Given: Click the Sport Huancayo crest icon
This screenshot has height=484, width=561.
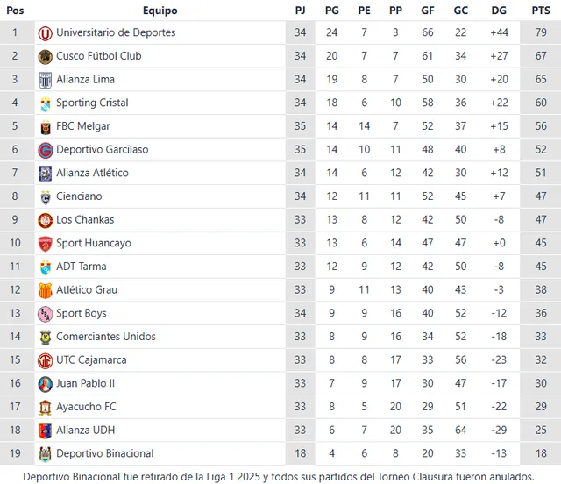Looking at the screenshot, I should [x=45, y=244].
